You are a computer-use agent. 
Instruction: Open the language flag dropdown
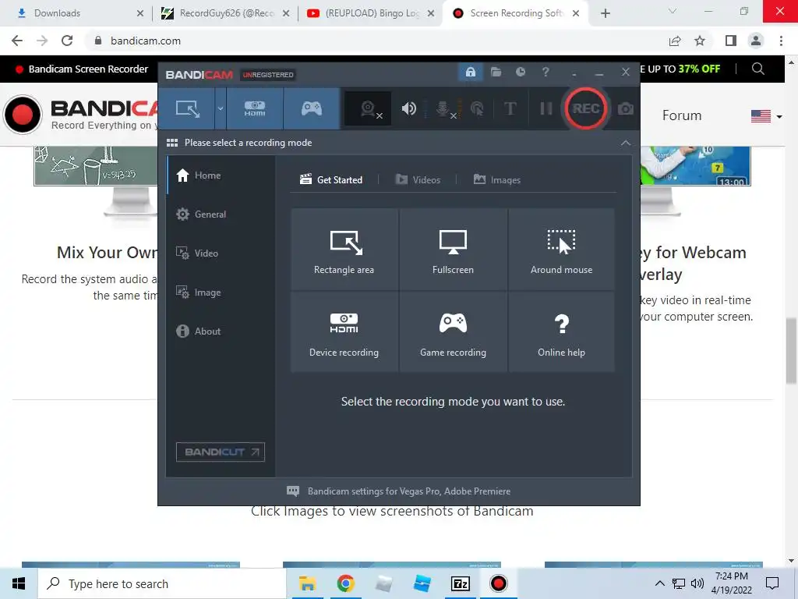pos(767,116)
